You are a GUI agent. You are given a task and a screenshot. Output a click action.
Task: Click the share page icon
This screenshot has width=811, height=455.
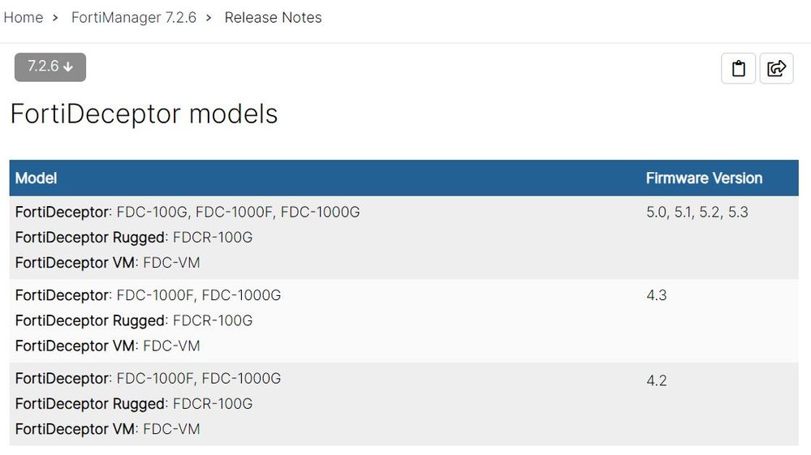coord(776,69)
